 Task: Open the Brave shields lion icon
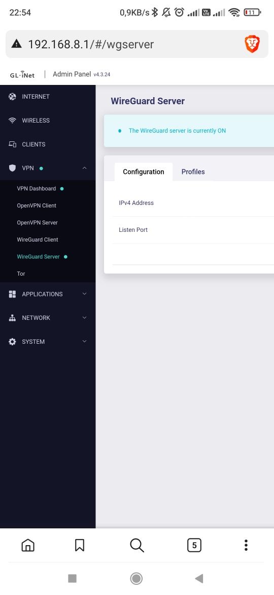tap(252, 44)
